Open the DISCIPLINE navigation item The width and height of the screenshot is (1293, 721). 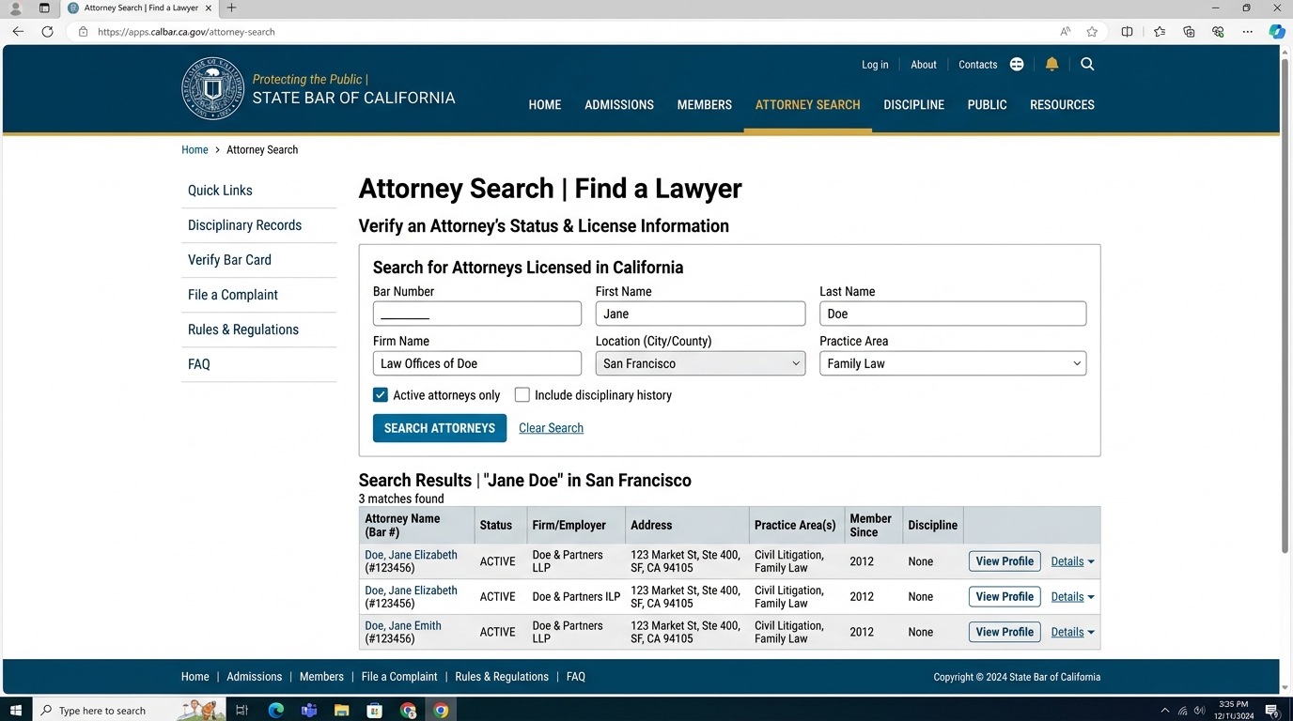(x=914, y=105)
